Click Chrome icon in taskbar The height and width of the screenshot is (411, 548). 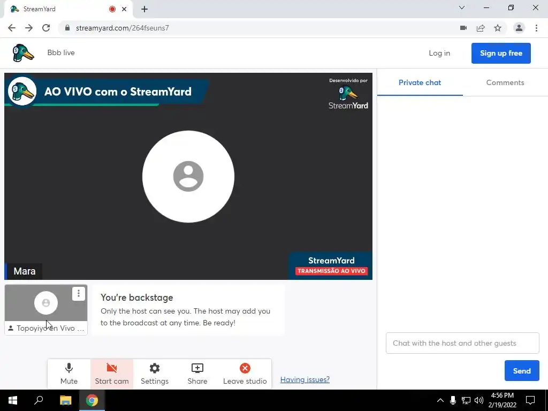pyautogui.click(x=92, y=400)
